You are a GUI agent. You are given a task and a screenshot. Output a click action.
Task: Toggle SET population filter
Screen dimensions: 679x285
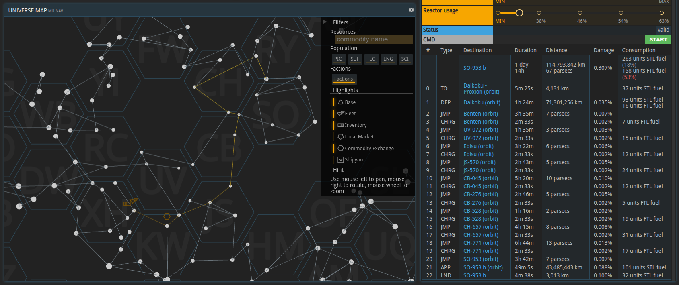pyautogui.click(x=354, y=59)
